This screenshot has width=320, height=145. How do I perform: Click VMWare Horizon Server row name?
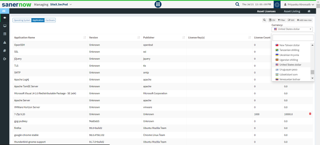pos(27,107)
